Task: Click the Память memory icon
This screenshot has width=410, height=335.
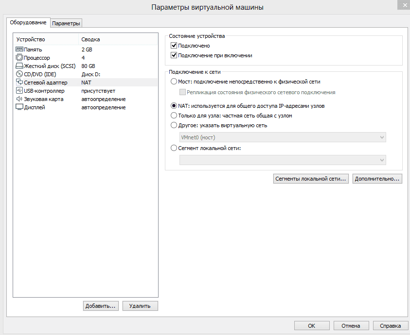Action: (x=19, y=50)
